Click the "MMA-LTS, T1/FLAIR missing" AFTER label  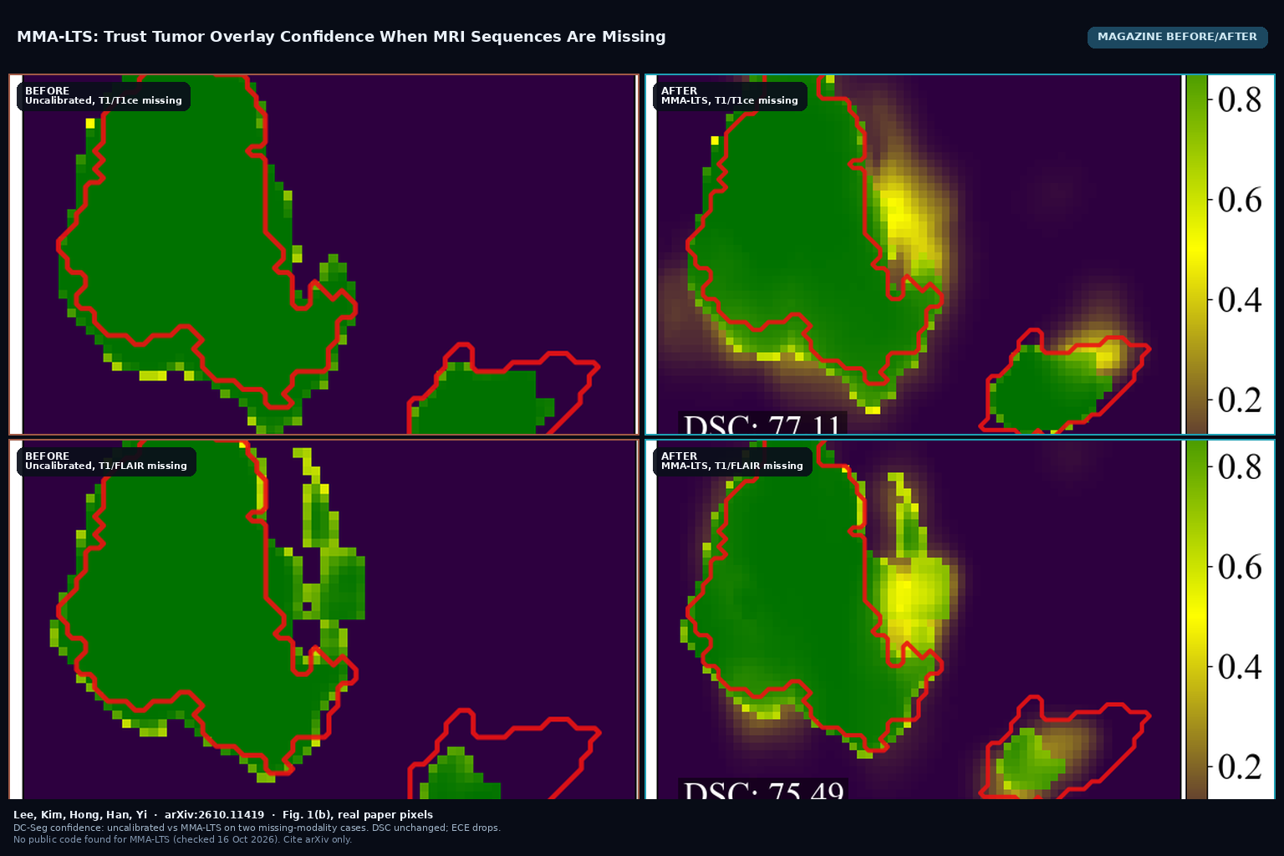click(732, 461)
